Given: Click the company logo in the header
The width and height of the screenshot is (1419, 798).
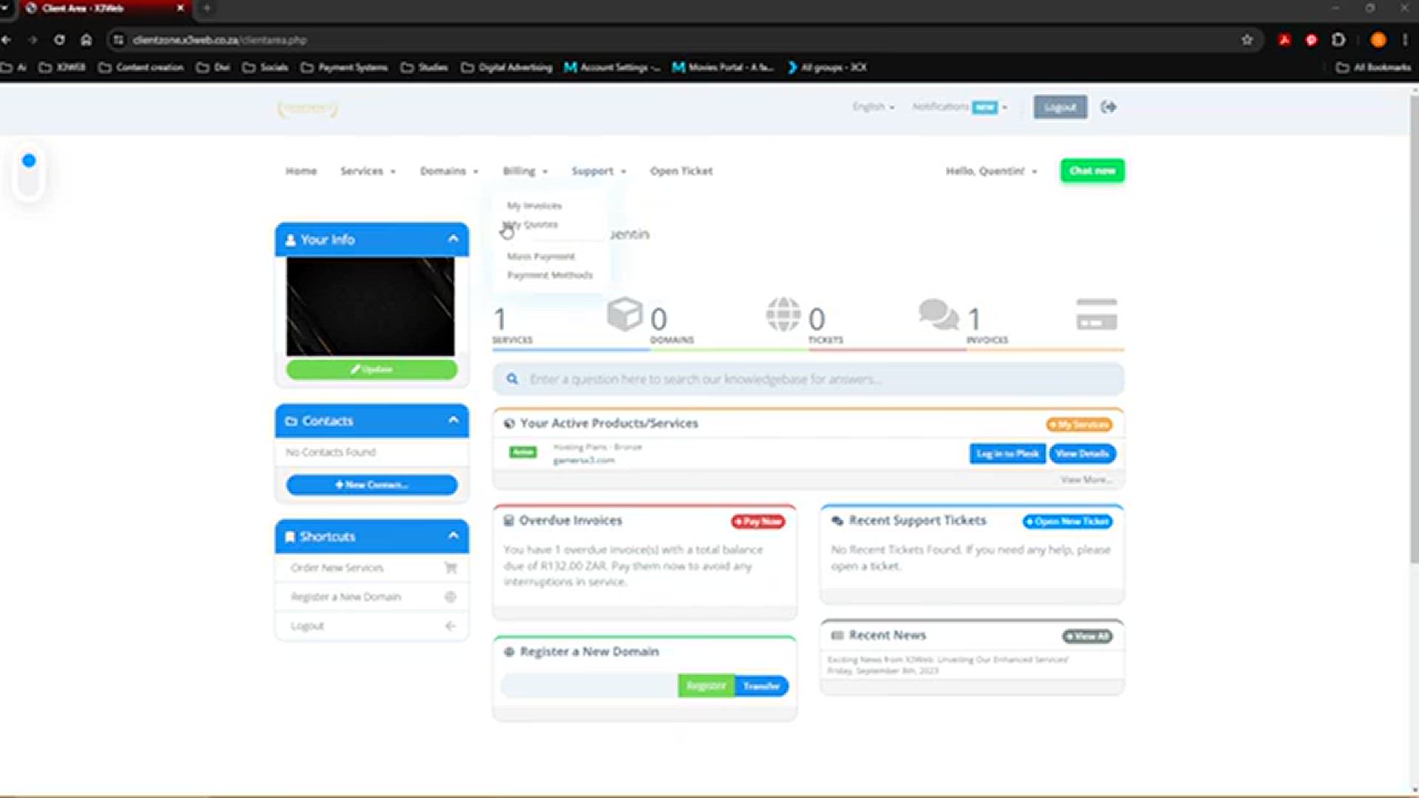Looking at the screenshot, I should pos(307,109).
